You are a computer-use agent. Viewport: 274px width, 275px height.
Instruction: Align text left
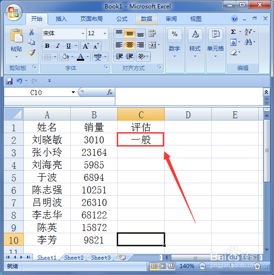(x=119, y=45)
